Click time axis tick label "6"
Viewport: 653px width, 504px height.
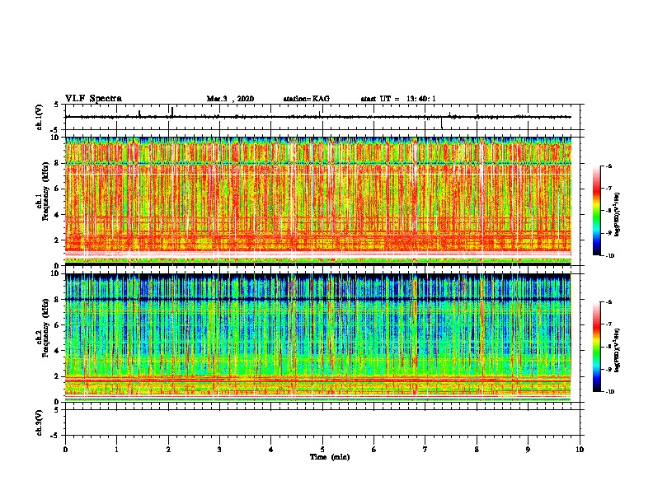click(374, 450)
